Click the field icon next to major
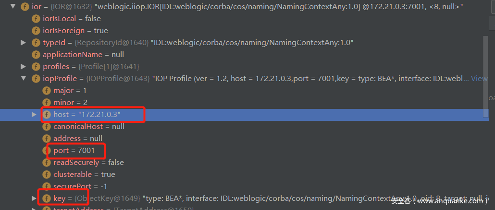The image size is (495, 210). [x=46, y=91]
